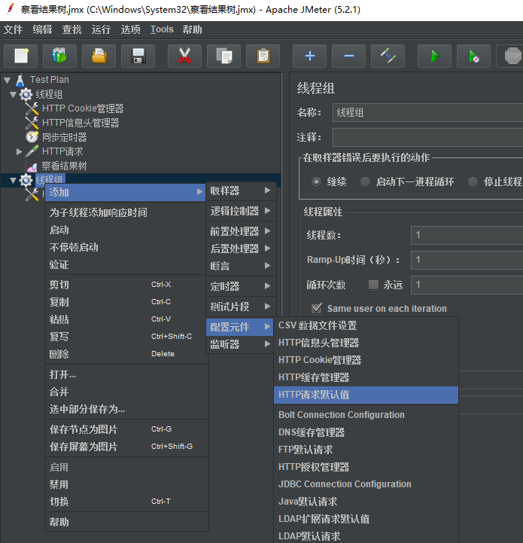Click the 察看结果树 listener icon

coord(32,166)
